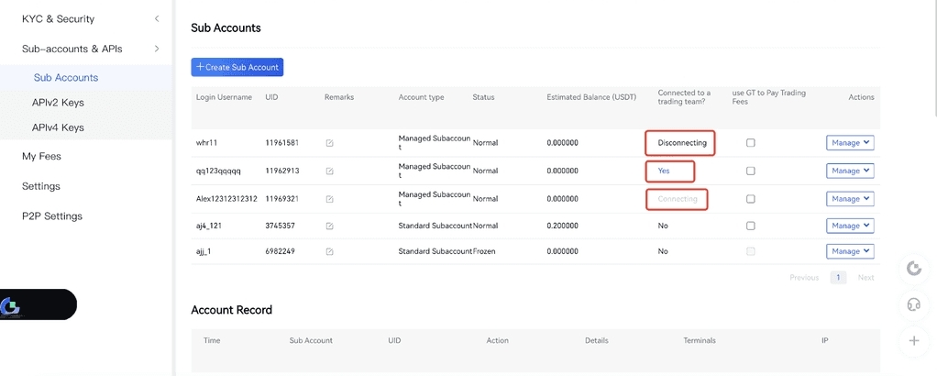Viewport: 937px width, 376px height.
Task: Open the headset customer support icon
Action: (x=913, y=304)
